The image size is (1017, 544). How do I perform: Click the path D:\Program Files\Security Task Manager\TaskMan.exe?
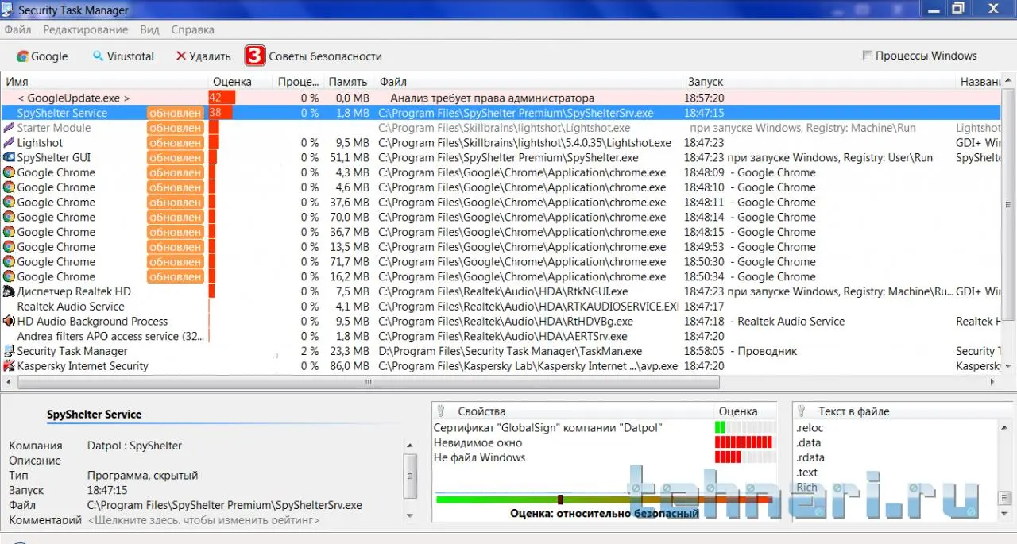pyautogui.click(x=510, y=351)
